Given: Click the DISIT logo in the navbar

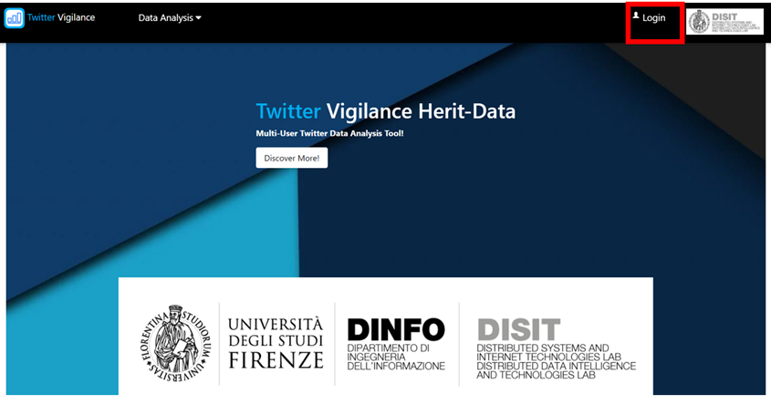Looking at the screenshot, I should click(x=724, y=21).
